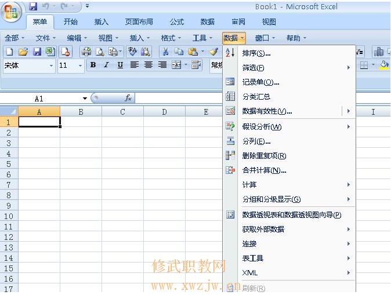Open the 帮助 classic menu dropdown
Image resolution: width=391 pixels, height=295 pixels.
(x=296, y=38)
